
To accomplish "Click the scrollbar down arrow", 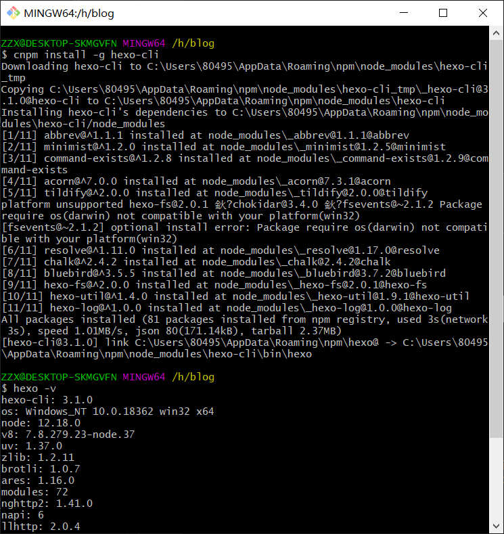I will coord(496,526).
